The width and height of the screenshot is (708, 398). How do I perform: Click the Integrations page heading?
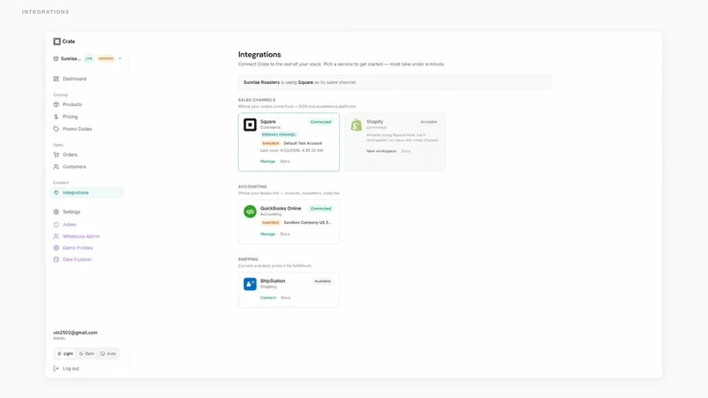[x=259, y=55]
